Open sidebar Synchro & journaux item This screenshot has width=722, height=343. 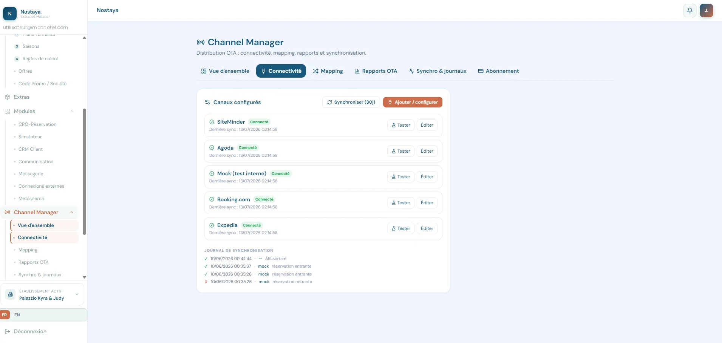tap(40, 275)
